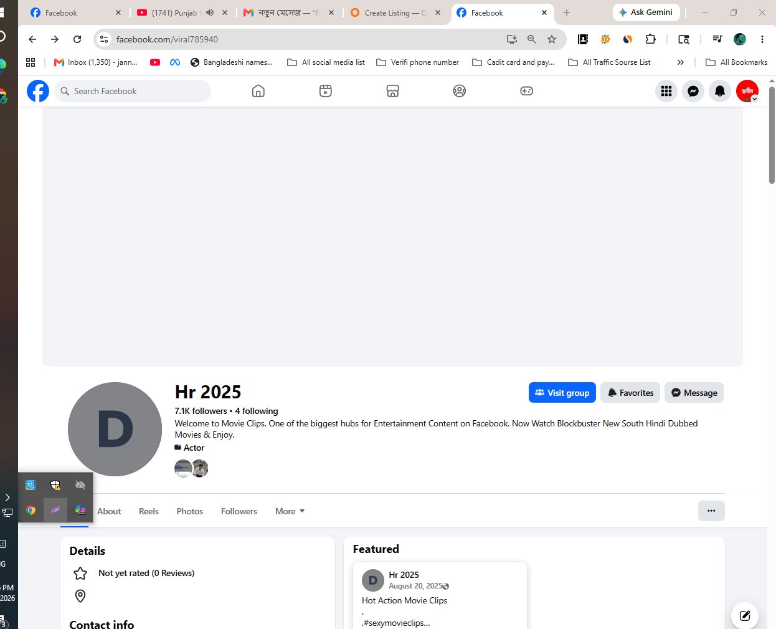Expand the All Traffic Sourse List folder
The width and height of the screenshot is (776, 629).
[609, 62]
